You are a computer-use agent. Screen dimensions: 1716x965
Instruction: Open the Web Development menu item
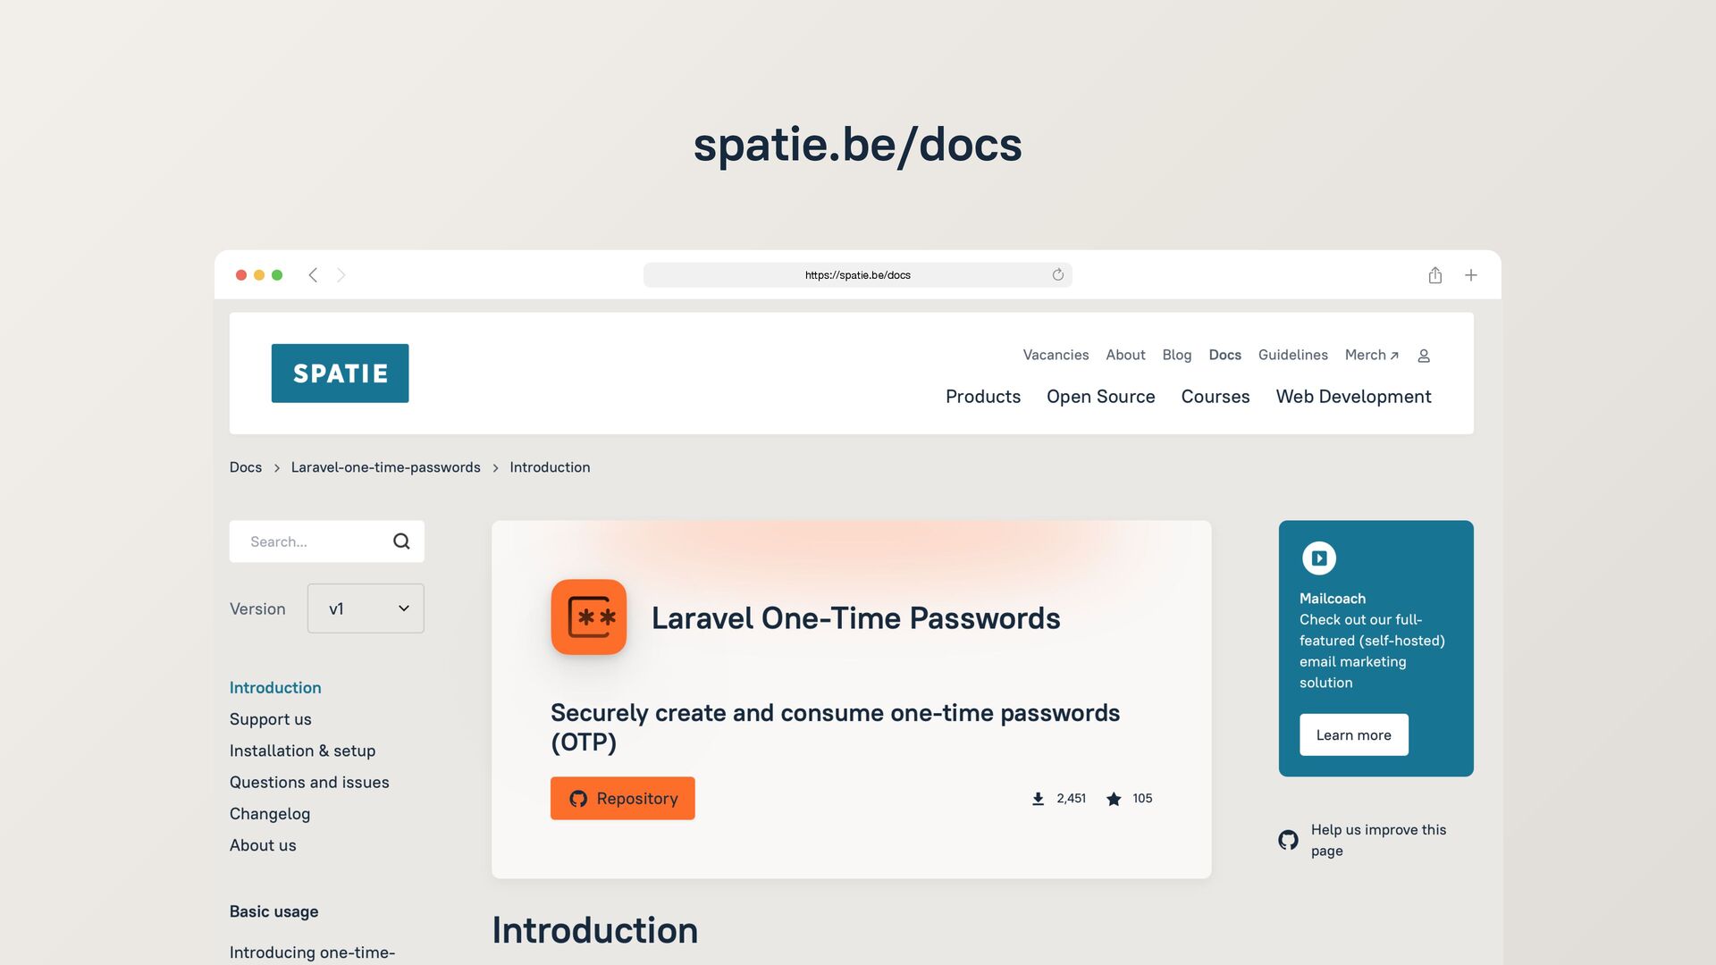1353,397
